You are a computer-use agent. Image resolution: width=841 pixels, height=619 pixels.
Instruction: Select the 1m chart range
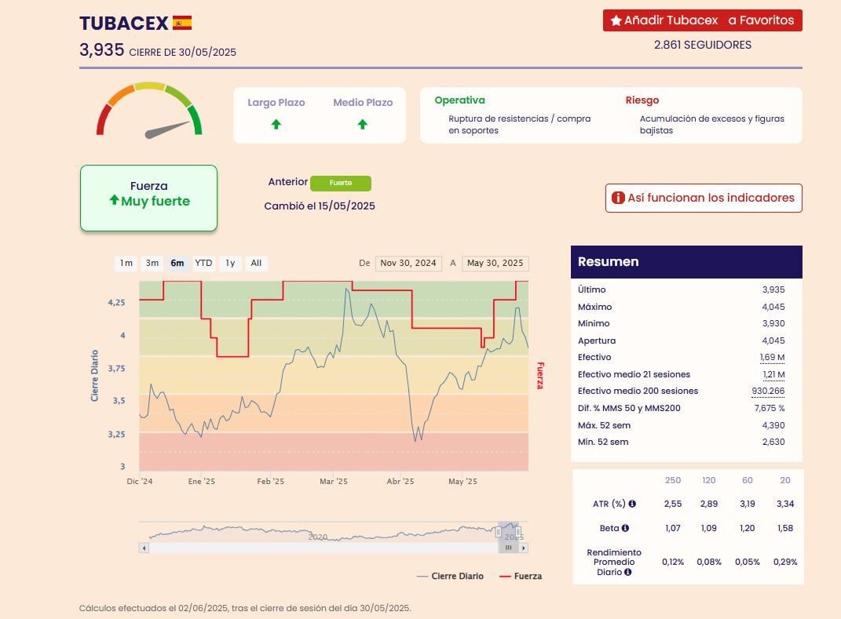click(126, 263)
